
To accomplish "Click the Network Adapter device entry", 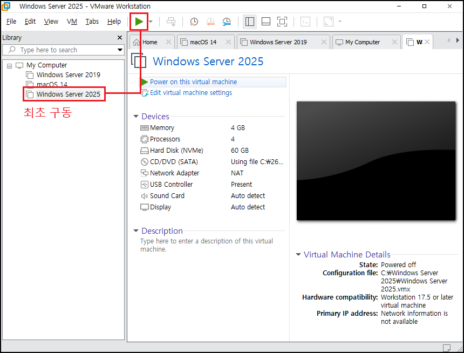I will point(174,173).
